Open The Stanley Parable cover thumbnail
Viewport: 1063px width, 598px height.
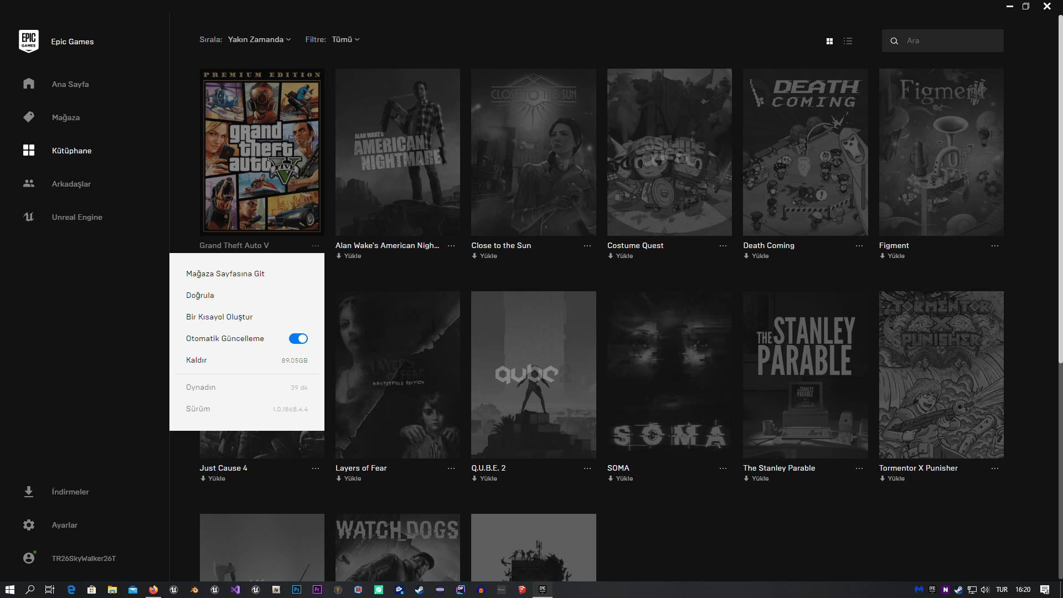coord(805,375)
